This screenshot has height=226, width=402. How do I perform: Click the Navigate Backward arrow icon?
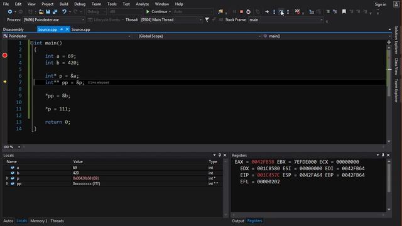pyautogui.click(x=10, y=12)
